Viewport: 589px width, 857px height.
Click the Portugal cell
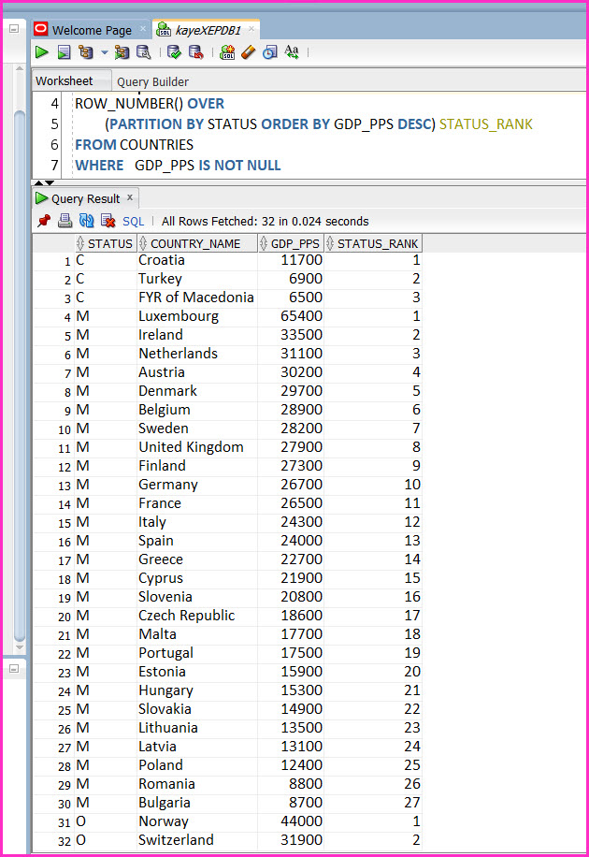(196, 653)
